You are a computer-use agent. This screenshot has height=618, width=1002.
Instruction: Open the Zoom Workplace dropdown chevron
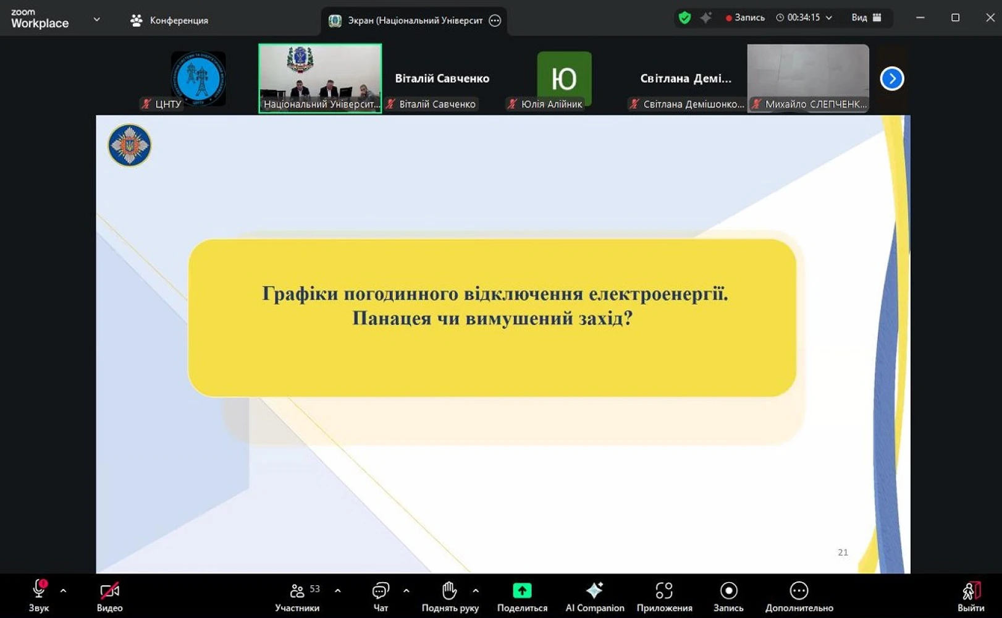pyautogui.click(x=97, y=19)
